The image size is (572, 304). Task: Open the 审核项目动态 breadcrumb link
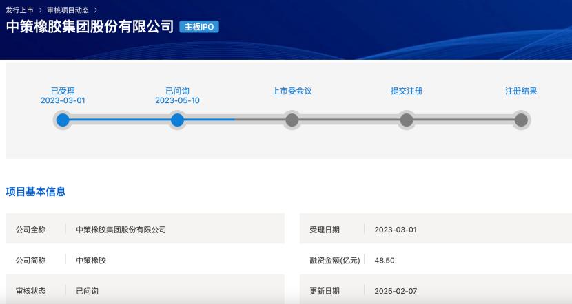68,10
